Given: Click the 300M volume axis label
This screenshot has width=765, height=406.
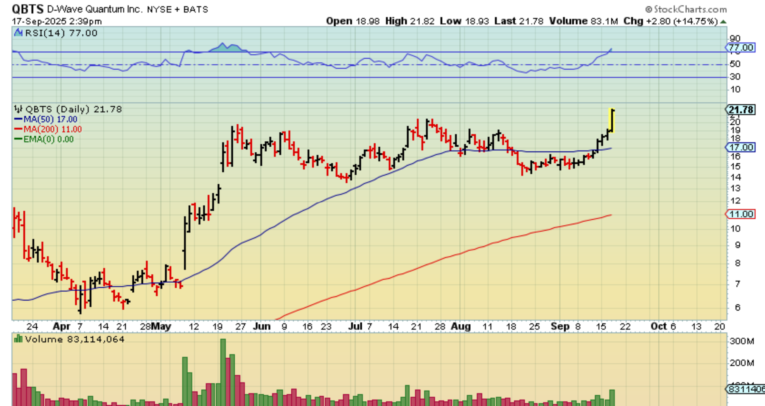Looking at the screenshot, I should (x=742, y=341).
